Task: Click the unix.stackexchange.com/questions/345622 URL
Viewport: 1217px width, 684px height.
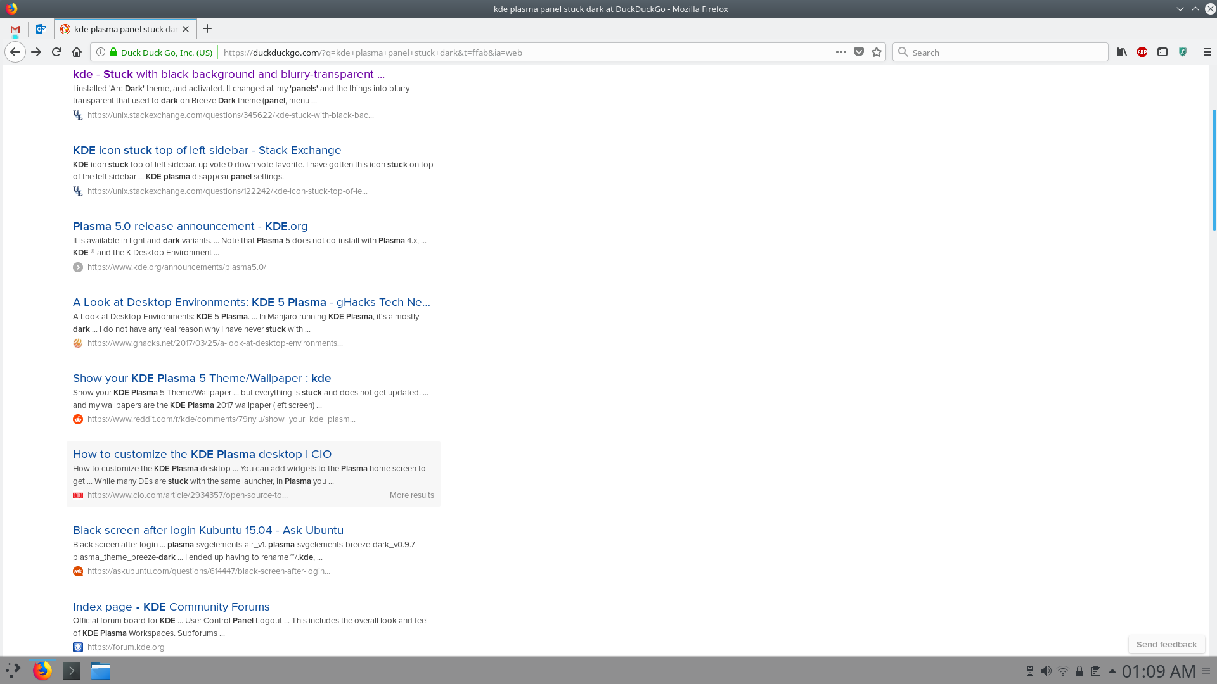Action: (230, 115)
